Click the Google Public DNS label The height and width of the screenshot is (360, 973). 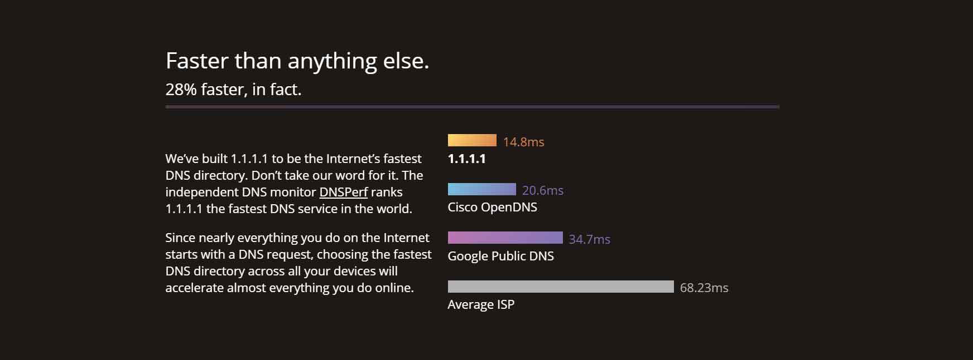(501, 256)
